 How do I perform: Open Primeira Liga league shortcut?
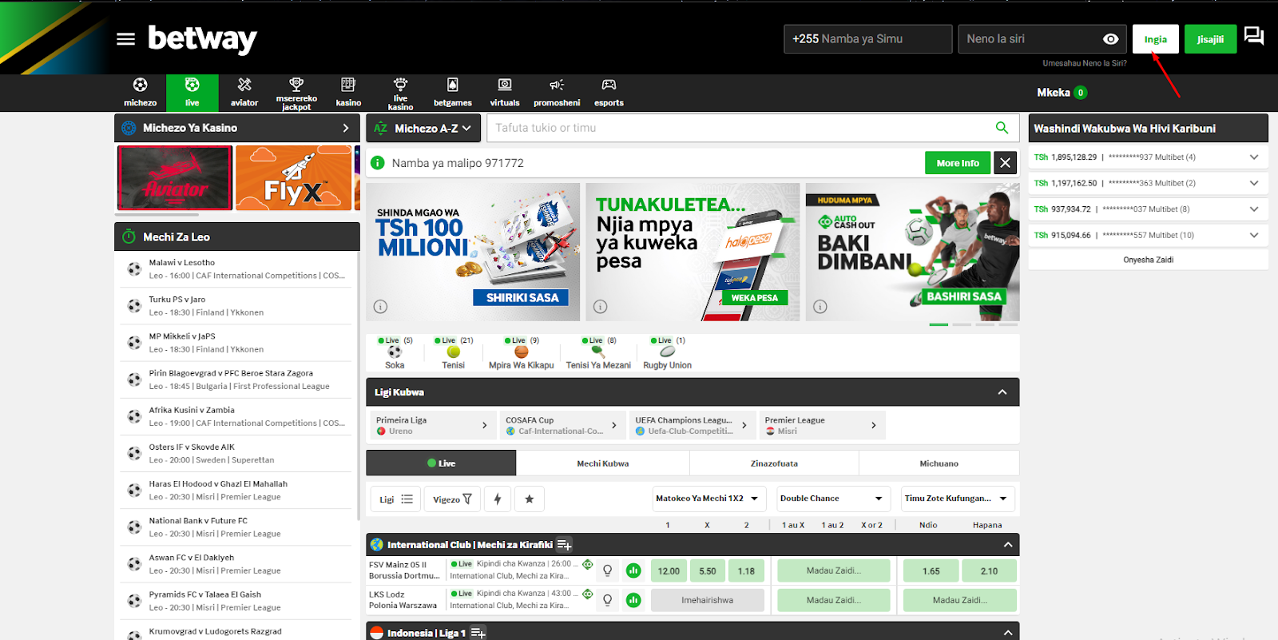[x=432, y=425]
